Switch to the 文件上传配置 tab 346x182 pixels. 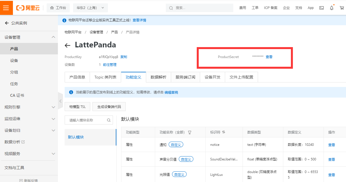(x=241, y=77)
